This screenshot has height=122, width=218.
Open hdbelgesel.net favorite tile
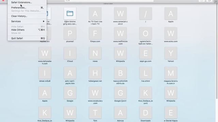pos(95,73)
